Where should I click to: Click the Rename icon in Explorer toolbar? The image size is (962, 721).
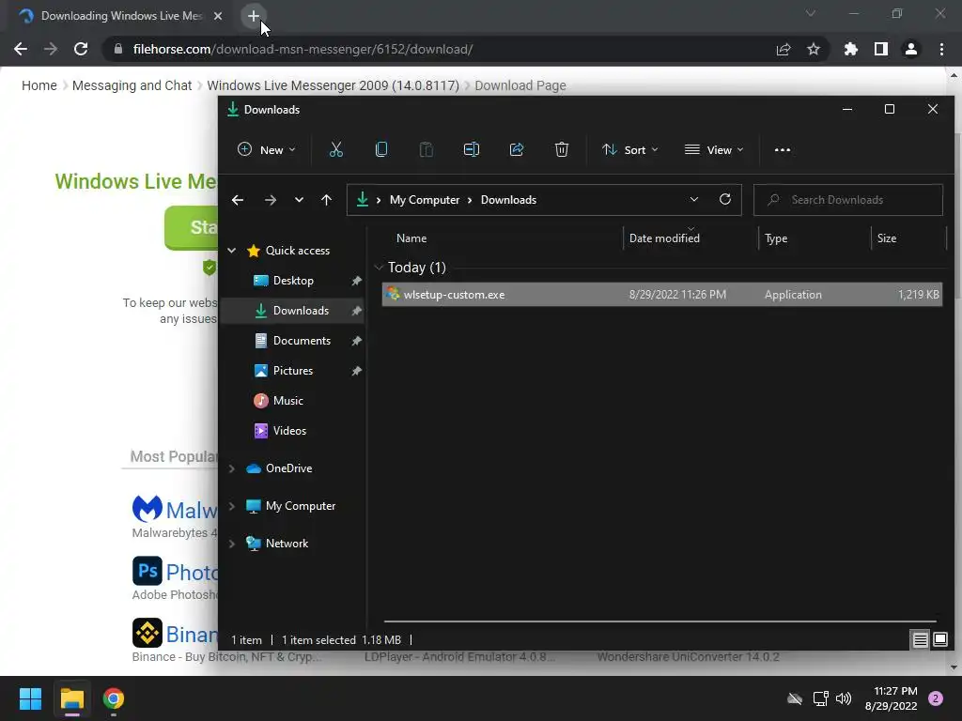pos(472,149)
